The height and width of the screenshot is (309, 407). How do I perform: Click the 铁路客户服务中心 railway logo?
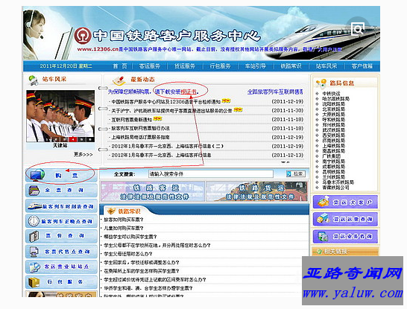click(x=83, y=36)
